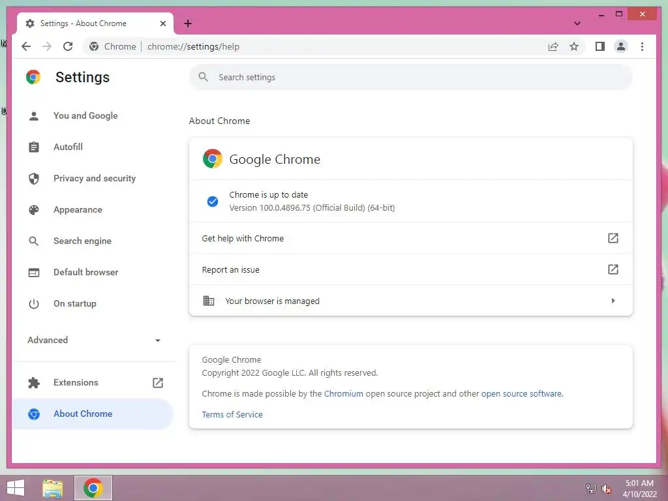Click the arrow beside Your browser is managed
Screen dimensions: 668x501
pos(613,301)
